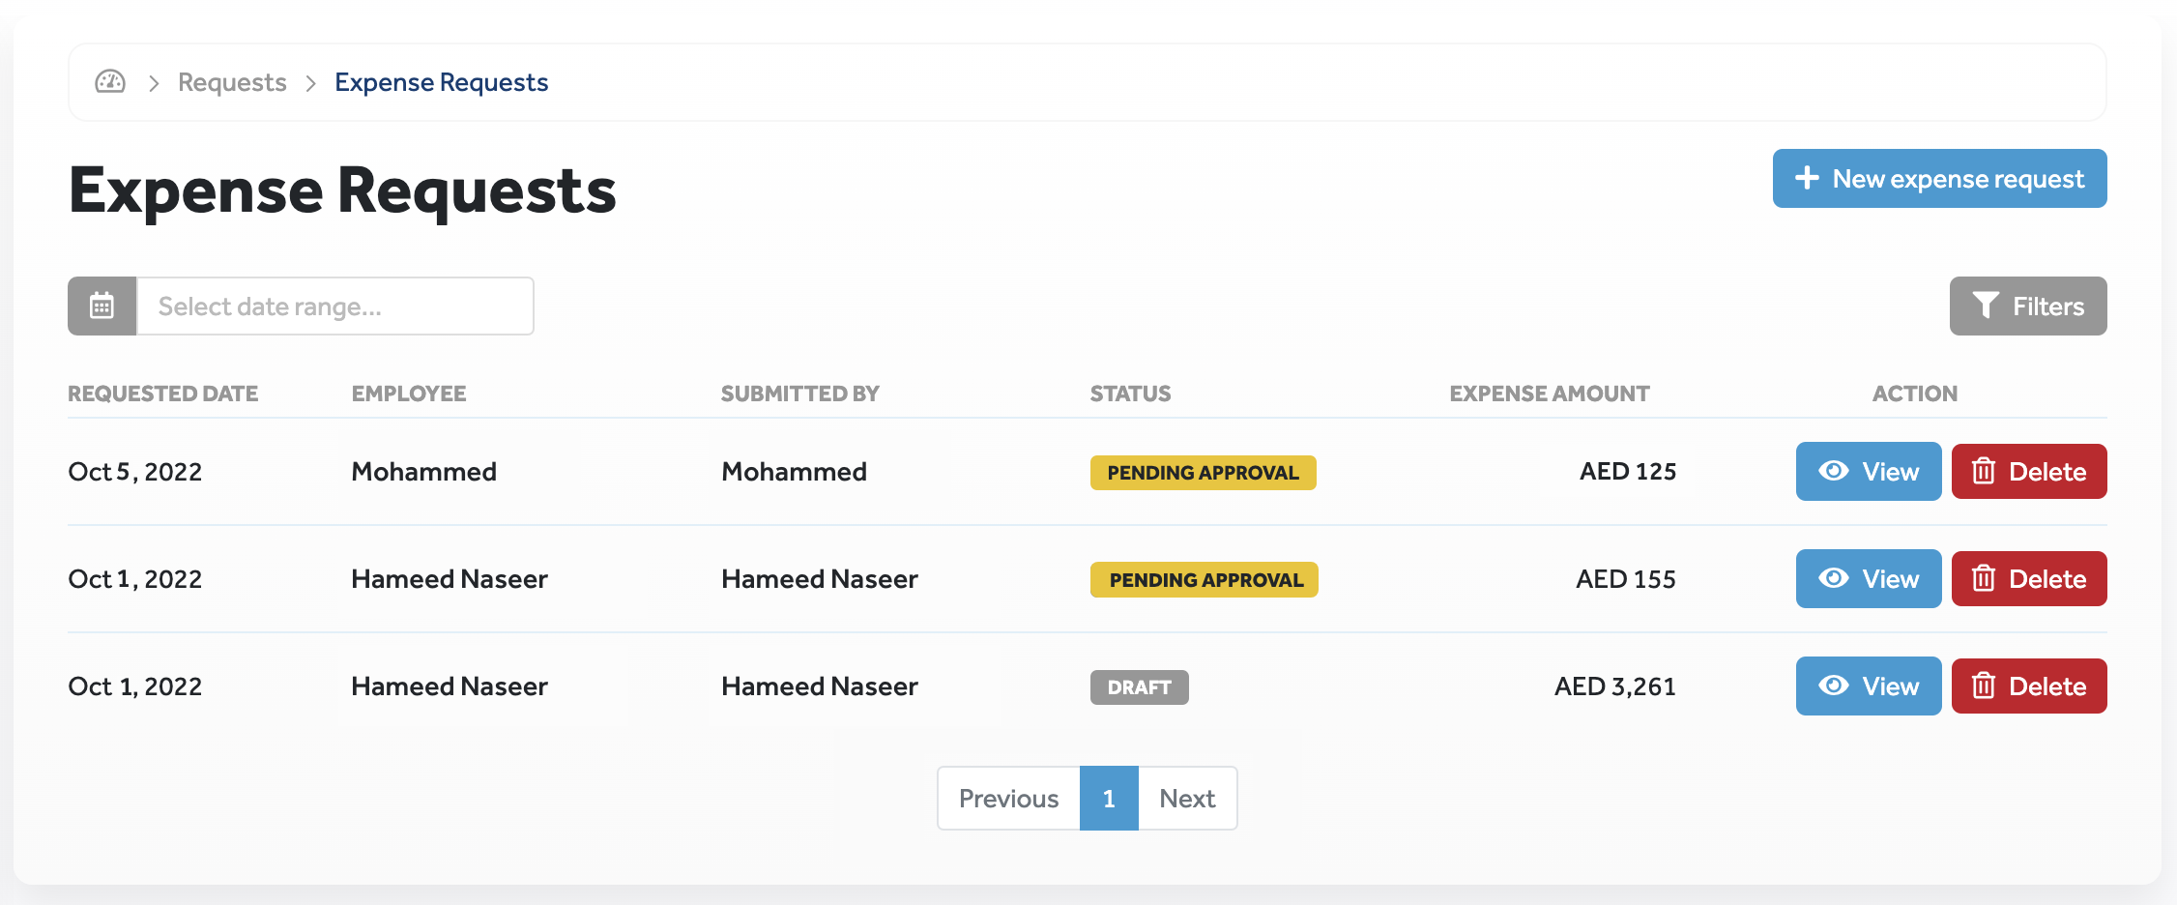Screen dimensions: 2177x905
Task: Go to the Next page
Action: click(1187, 799)
